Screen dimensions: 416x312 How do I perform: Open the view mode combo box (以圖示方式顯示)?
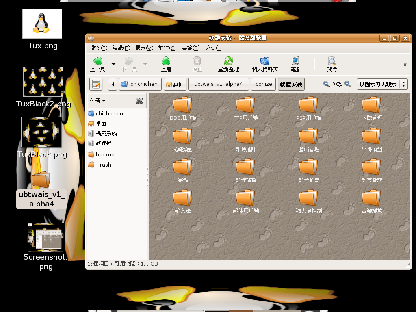tap(382, 84)
